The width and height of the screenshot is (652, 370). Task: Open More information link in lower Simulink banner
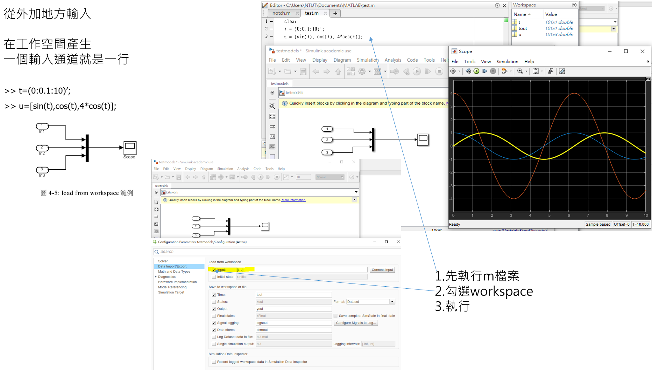294,200
